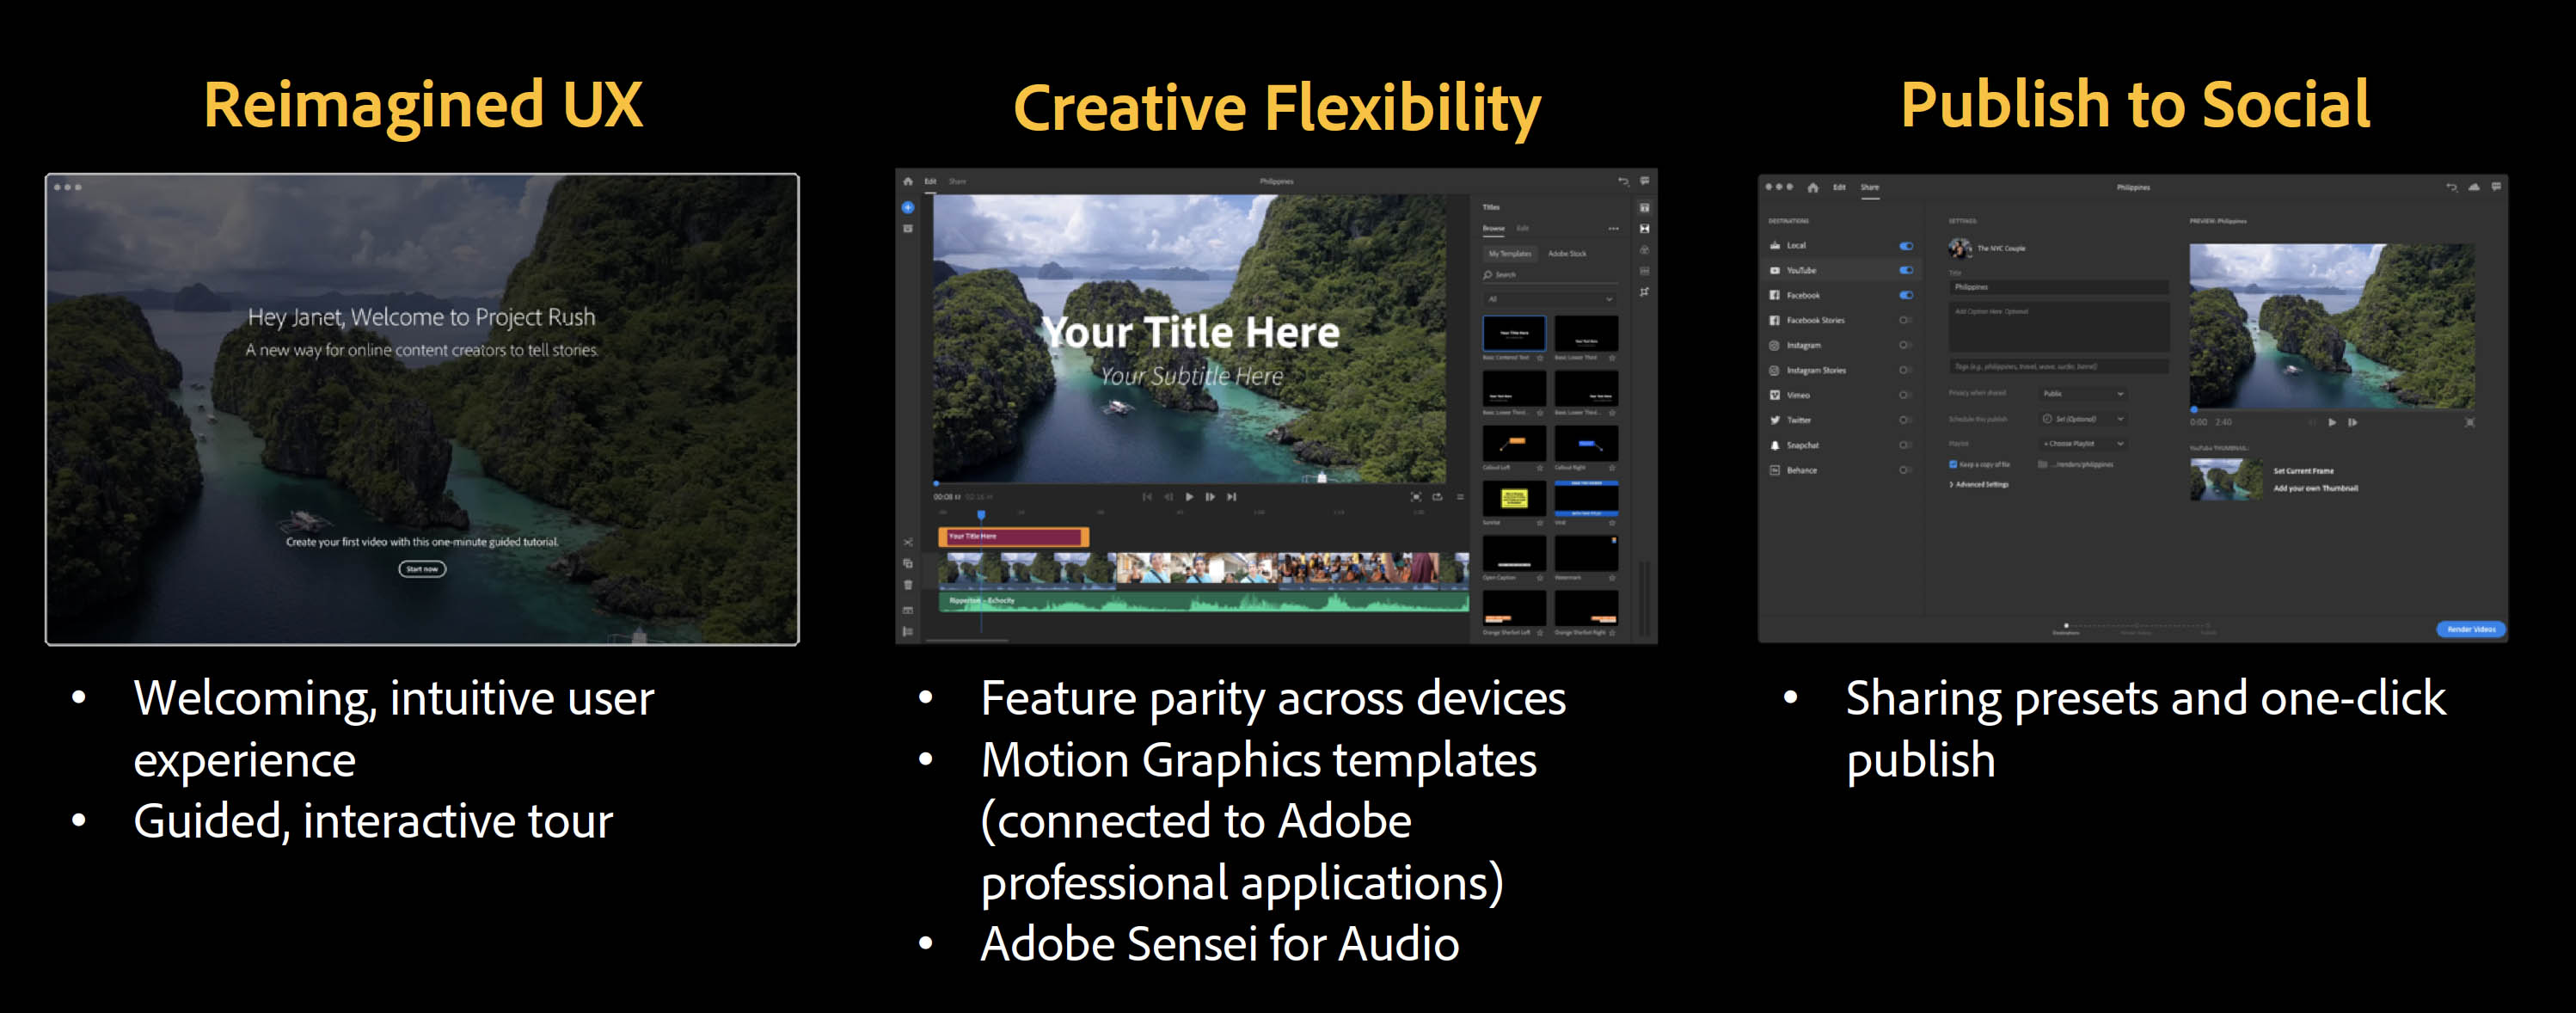Expand Advanced Settings in the share screenshot

pos(1979,485)
